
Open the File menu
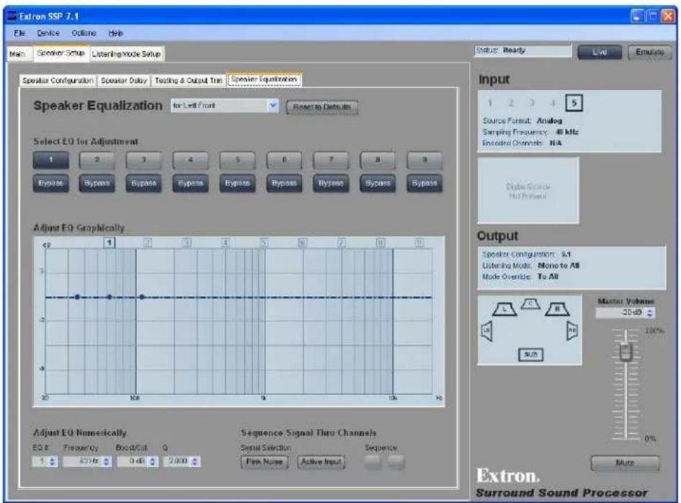pyautogui.click(x=19, y=33)
